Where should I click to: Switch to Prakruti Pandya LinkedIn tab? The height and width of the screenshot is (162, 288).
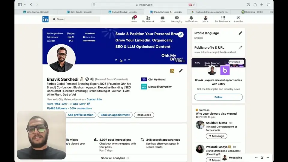122,12
